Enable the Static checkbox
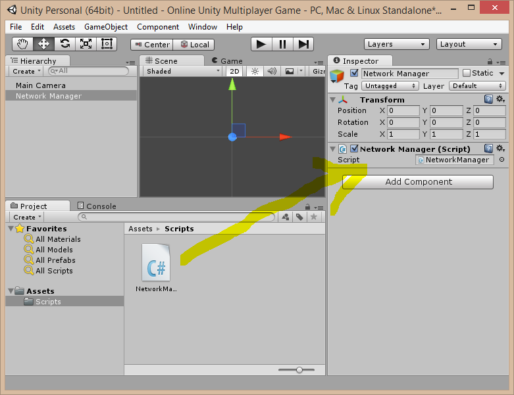The width and height of the screenshot is (514, 395). pyautogui.click(x=466, y=73)
